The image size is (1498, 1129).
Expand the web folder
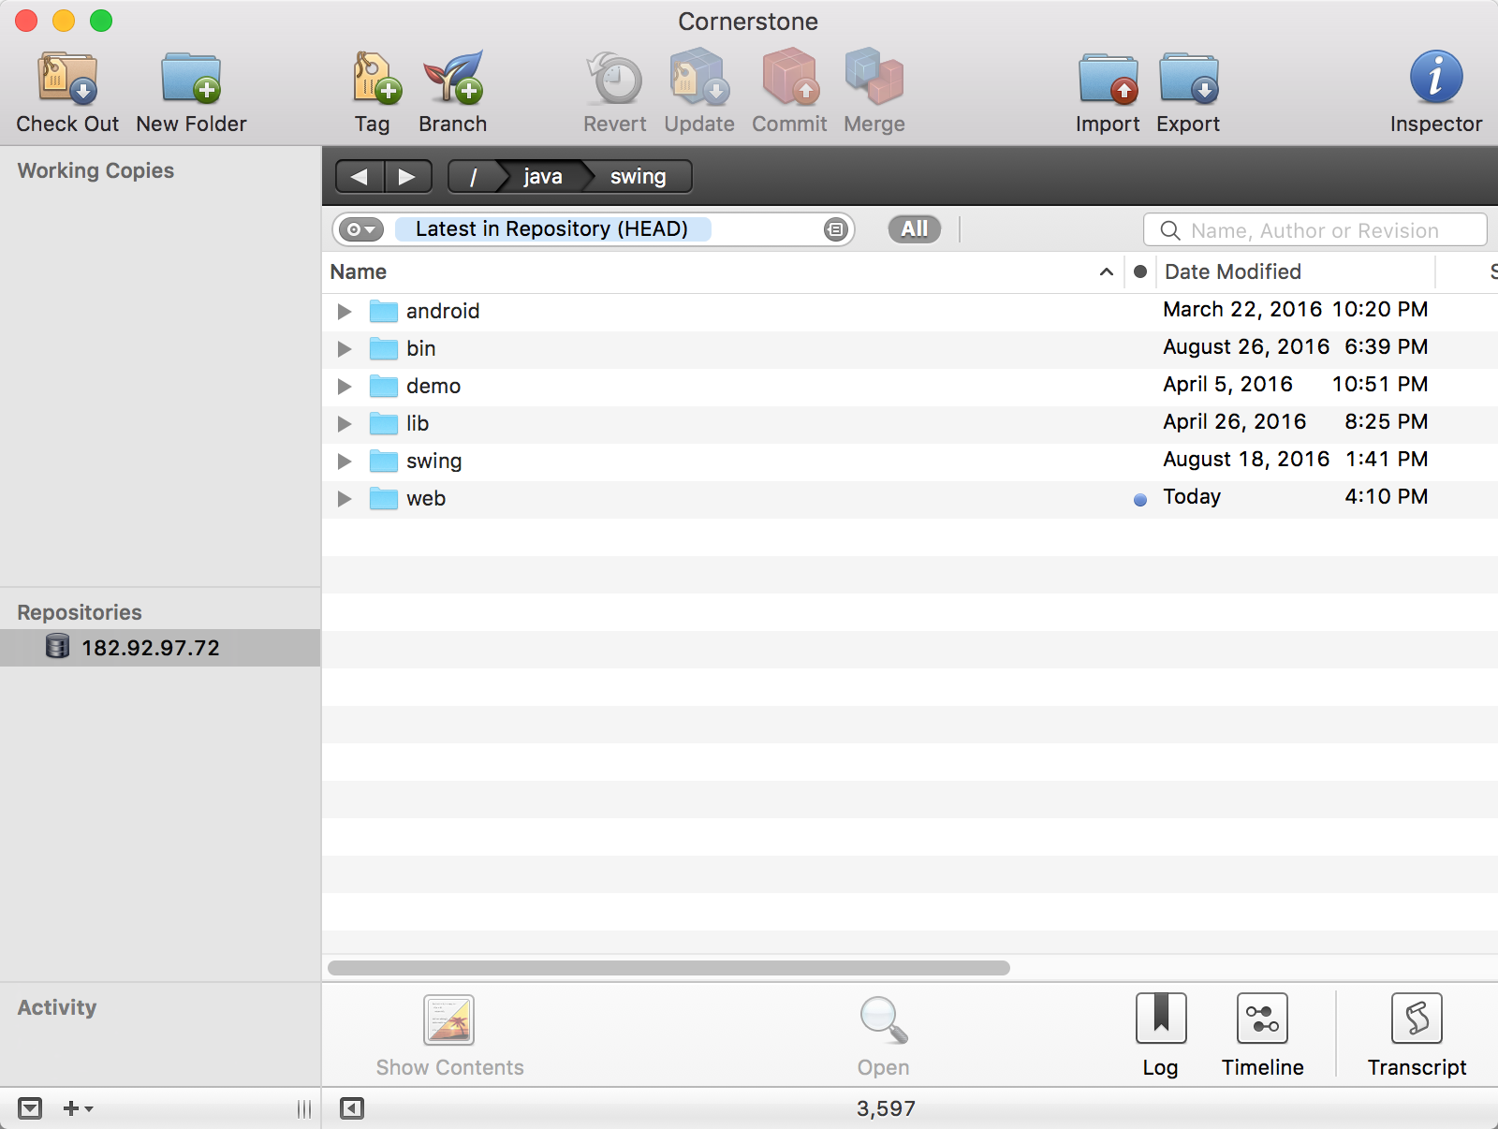point(345,498)
